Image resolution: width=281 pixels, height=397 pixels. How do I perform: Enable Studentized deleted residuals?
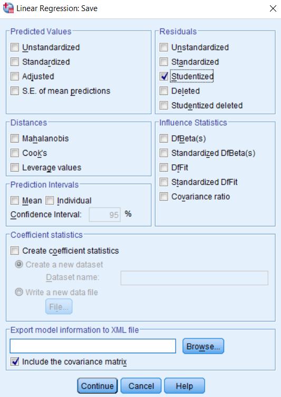pos(164,106)
